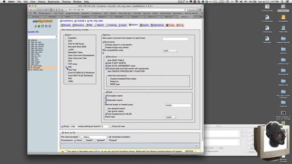Toggle the Save as file checkbox

point(63,133)
